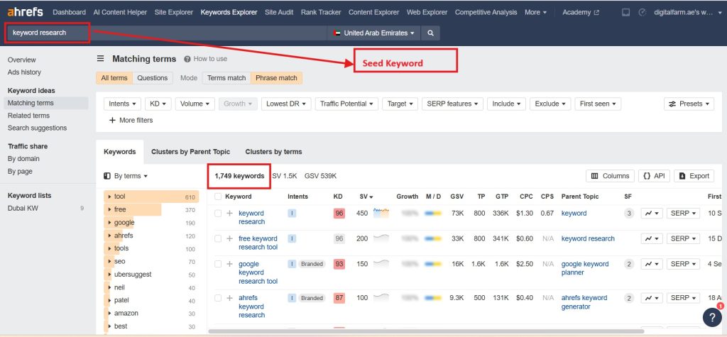Add ahrefs keyword research with plus
727x337 pixels.
pos(229,298)
